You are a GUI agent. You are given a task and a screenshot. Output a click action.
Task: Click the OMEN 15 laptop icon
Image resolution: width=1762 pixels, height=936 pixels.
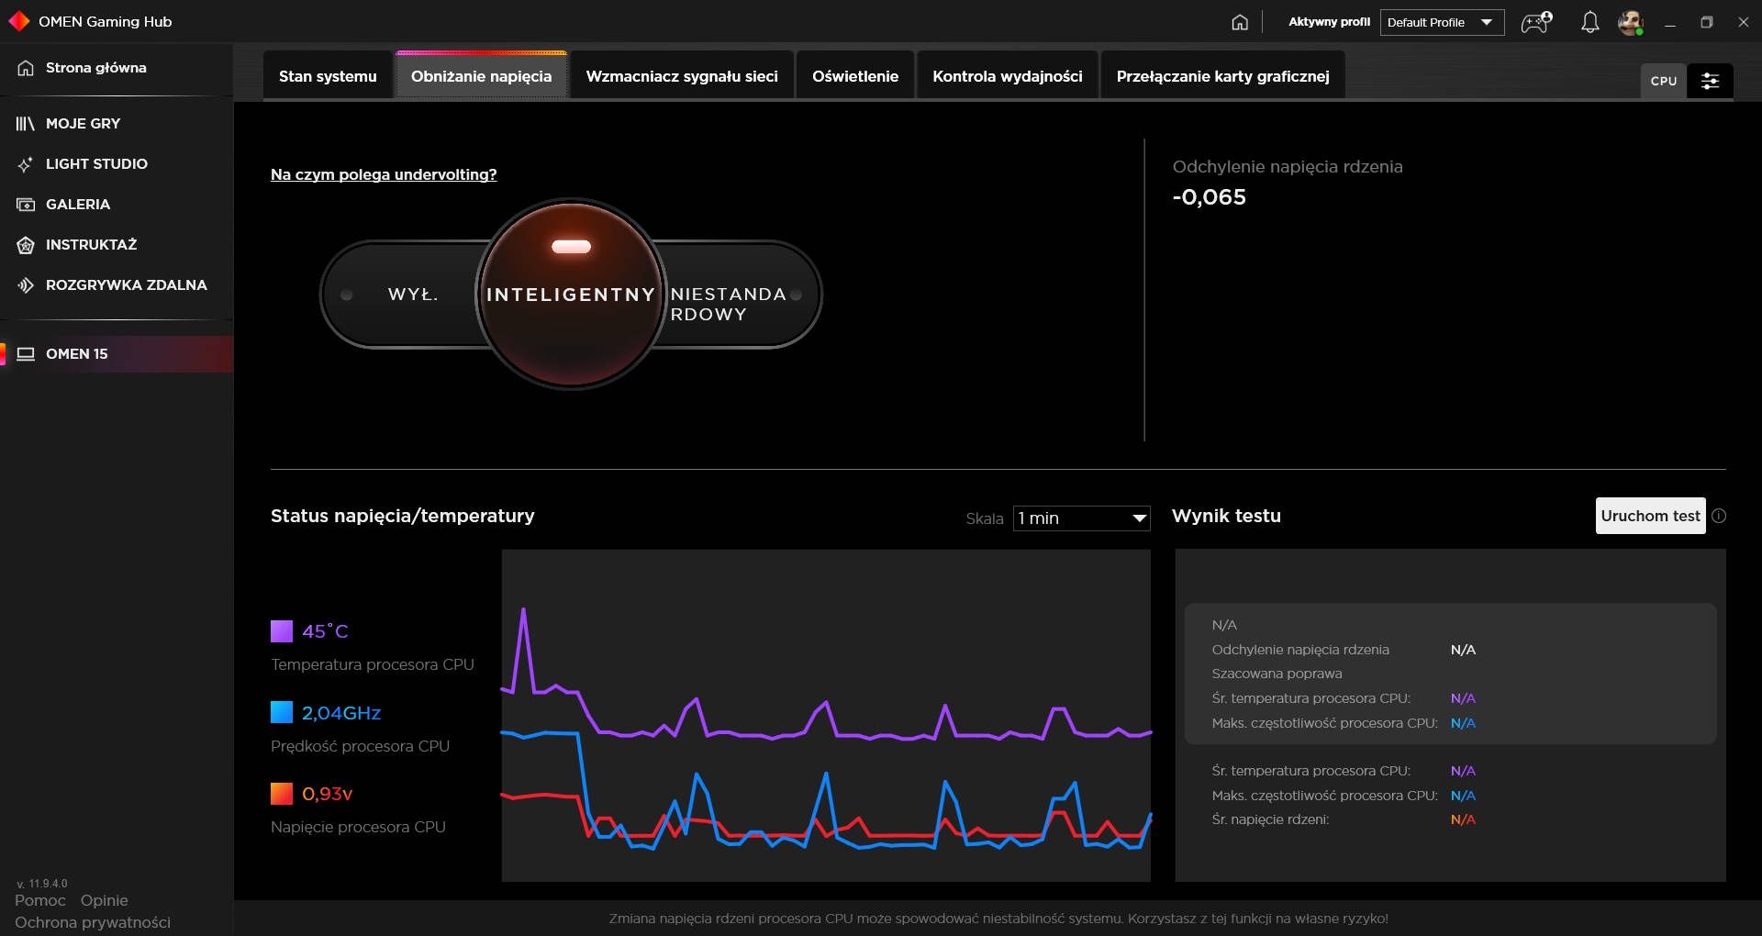26,354
